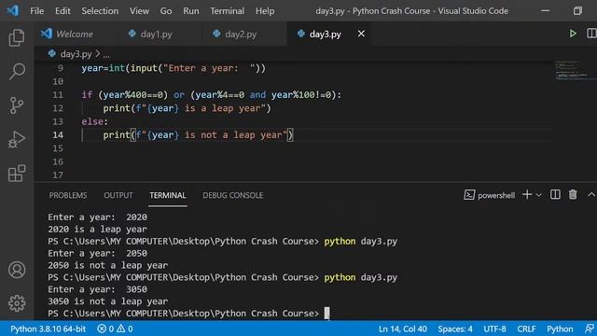
Task: Open the Go menu
Action: pyautogui.click(x=166, y=10)
